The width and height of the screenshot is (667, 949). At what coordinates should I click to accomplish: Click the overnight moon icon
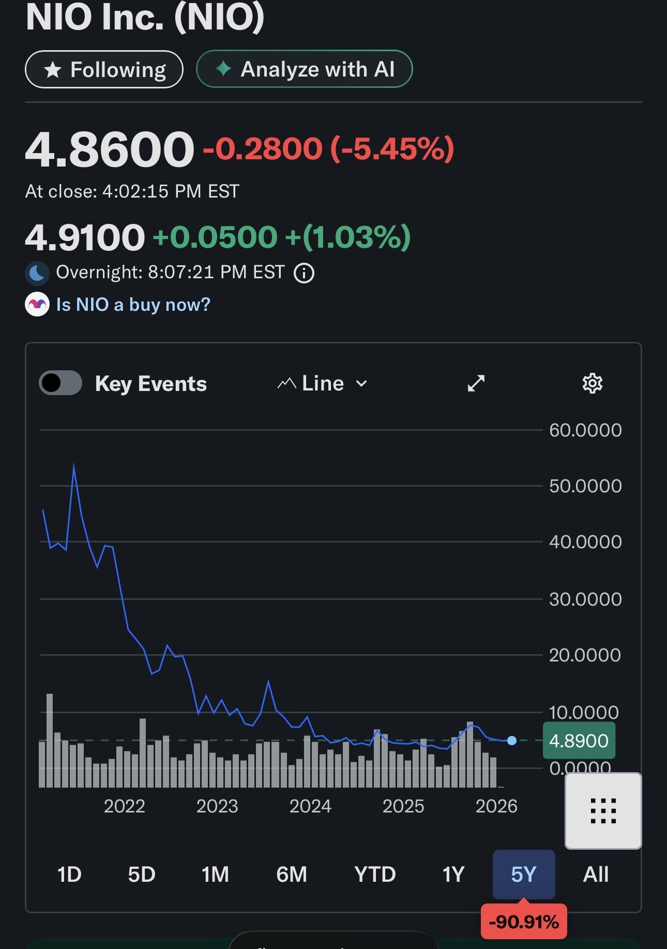[37, 273]
